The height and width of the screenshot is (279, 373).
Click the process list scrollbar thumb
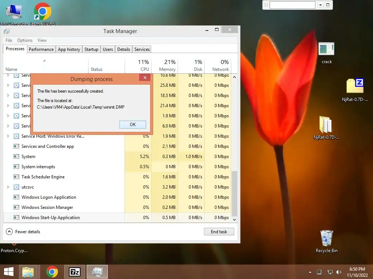[234, 193]
